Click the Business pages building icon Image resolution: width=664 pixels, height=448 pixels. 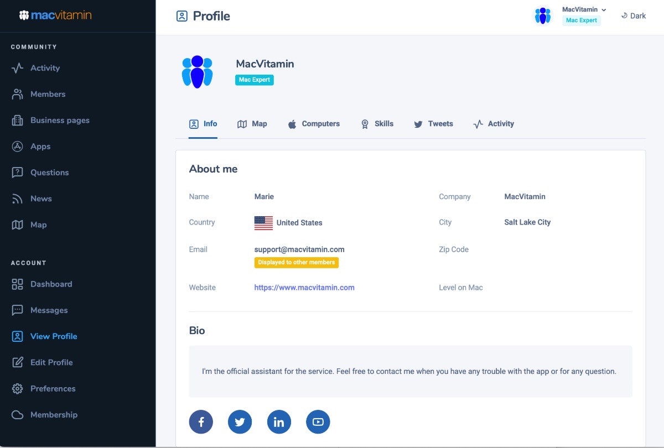pyautogui.click(x=18, y=120)
